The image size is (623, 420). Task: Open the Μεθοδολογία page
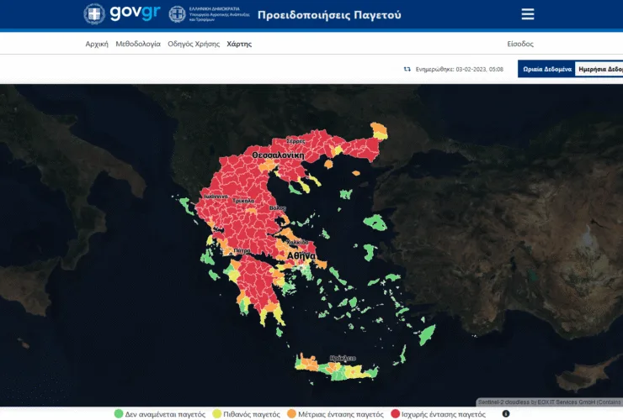point(138,44)
